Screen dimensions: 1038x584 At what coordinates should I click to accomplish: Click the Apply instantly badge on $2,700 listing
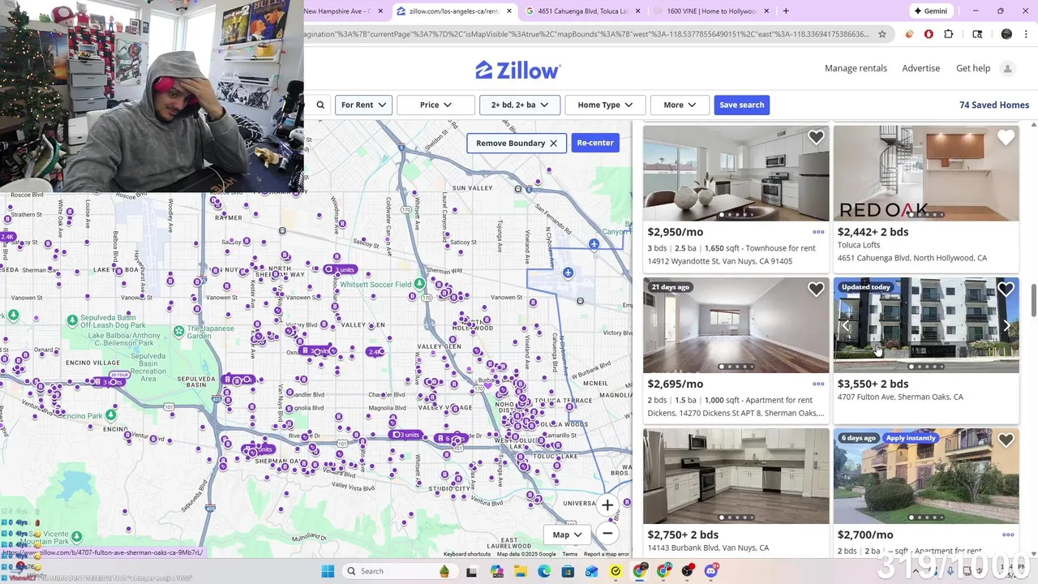tap(911, 438)
